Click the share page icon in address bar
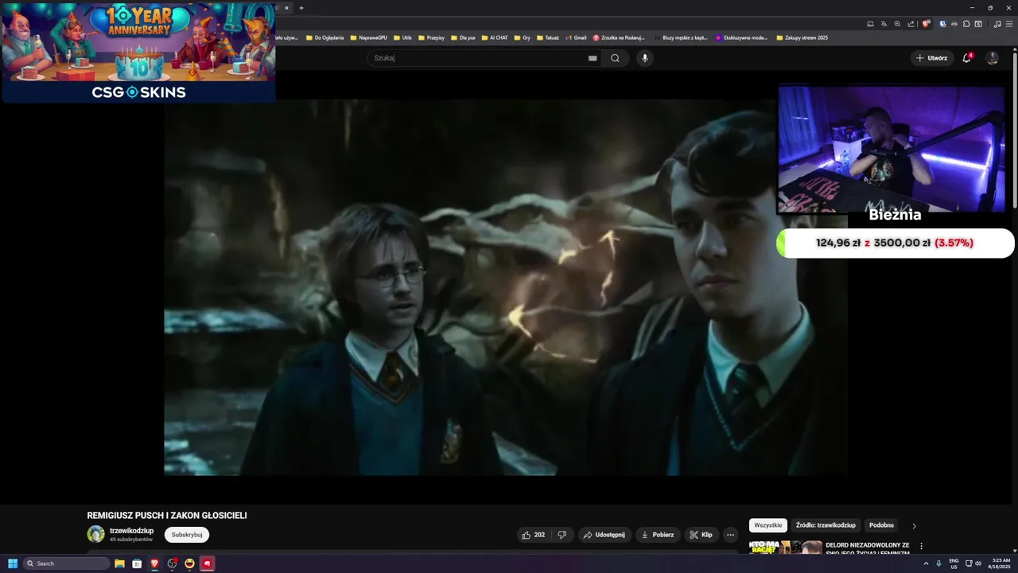 (x=911, y=24)
